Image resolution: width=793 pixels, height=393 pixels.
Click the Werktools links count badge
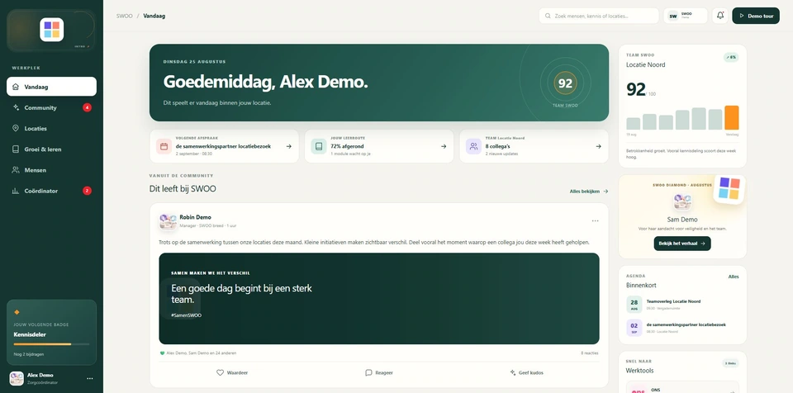pos(730,363)
